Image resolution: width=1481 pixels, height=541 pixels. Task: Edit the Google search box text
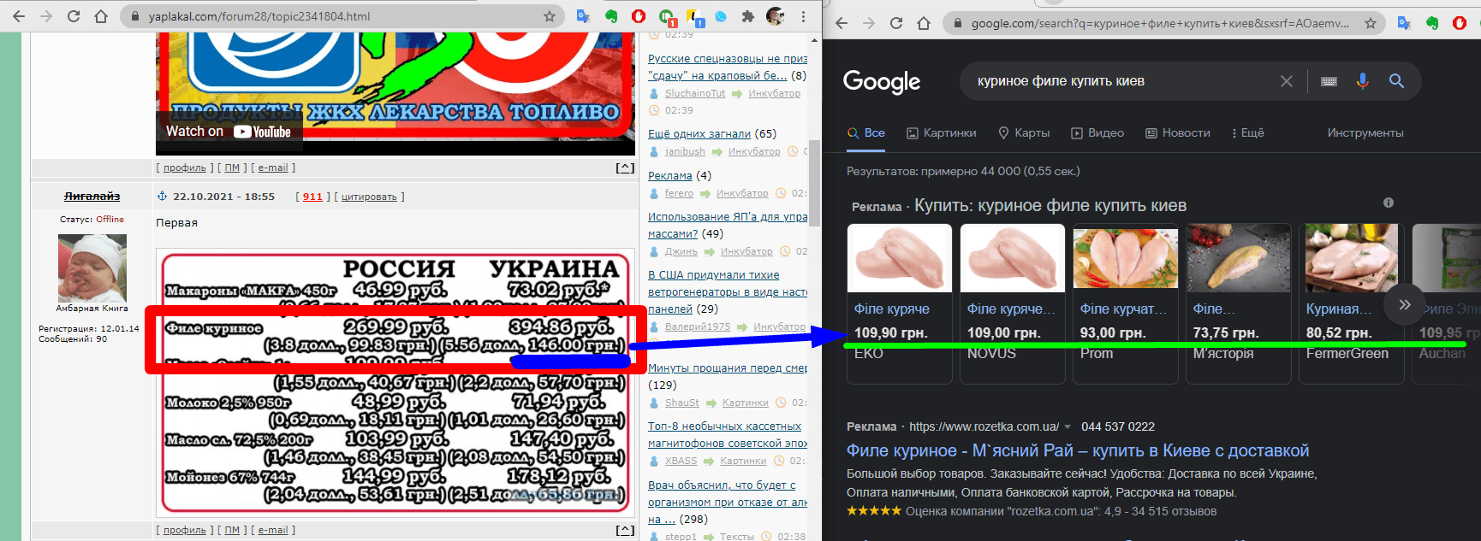tap(1121, 81)
